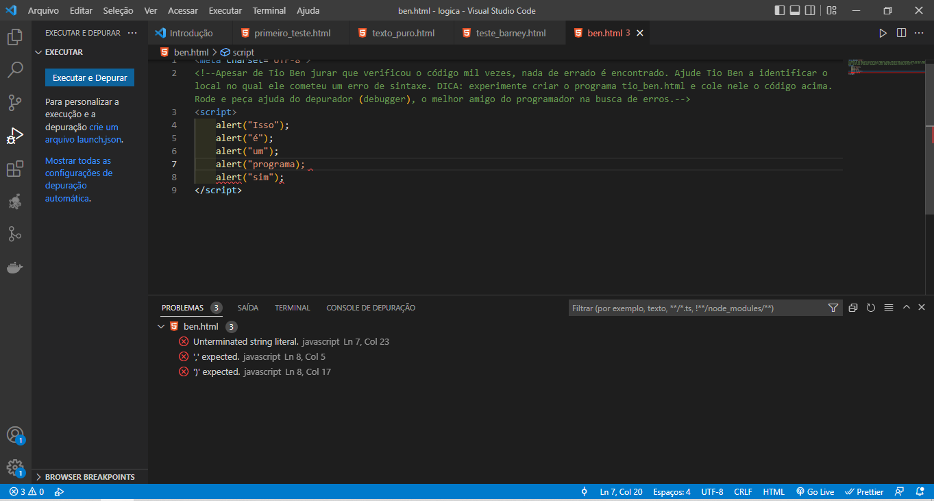Close the ben.html editor tab

pyautogui.click(x=641, y=33)
